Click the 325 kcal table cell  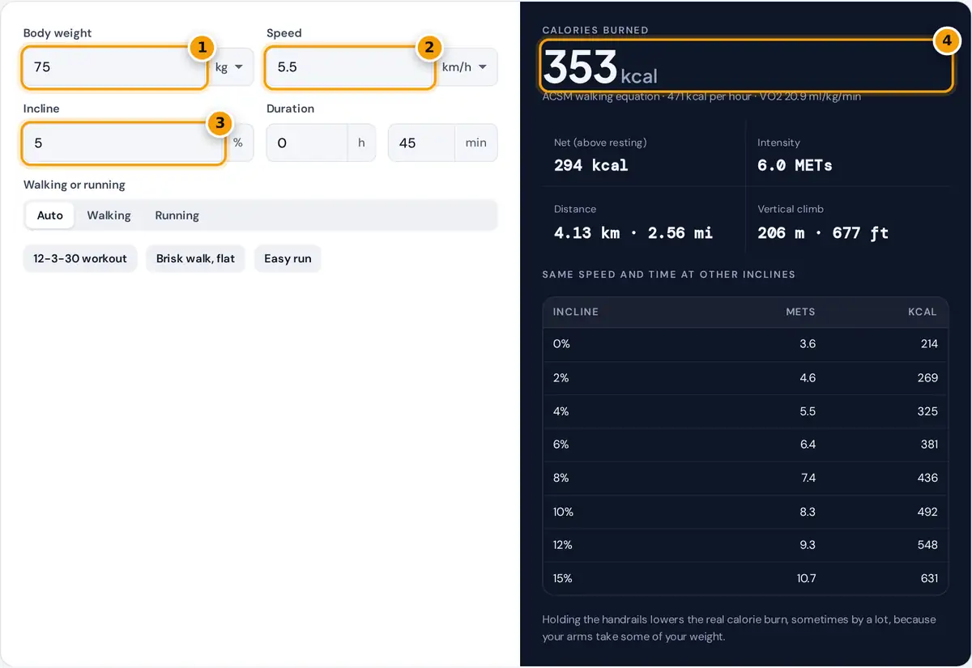(927, 411)
